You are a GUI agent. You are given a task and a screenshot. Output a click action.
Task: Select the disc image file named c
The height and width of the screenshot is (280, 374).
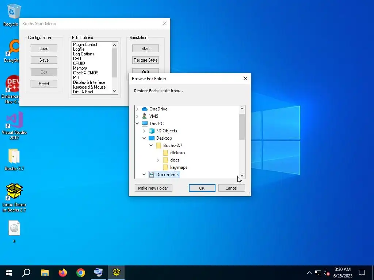(x=14, y=228)
